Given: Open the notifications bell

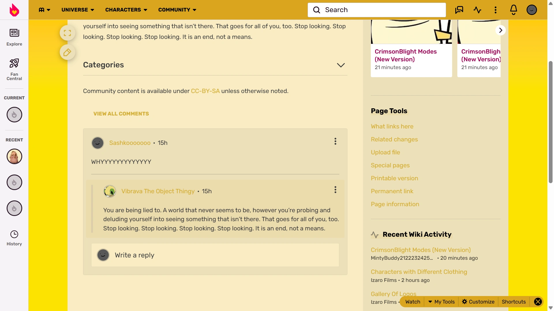Looking at the screenshot, I should [x=513, y=10].
